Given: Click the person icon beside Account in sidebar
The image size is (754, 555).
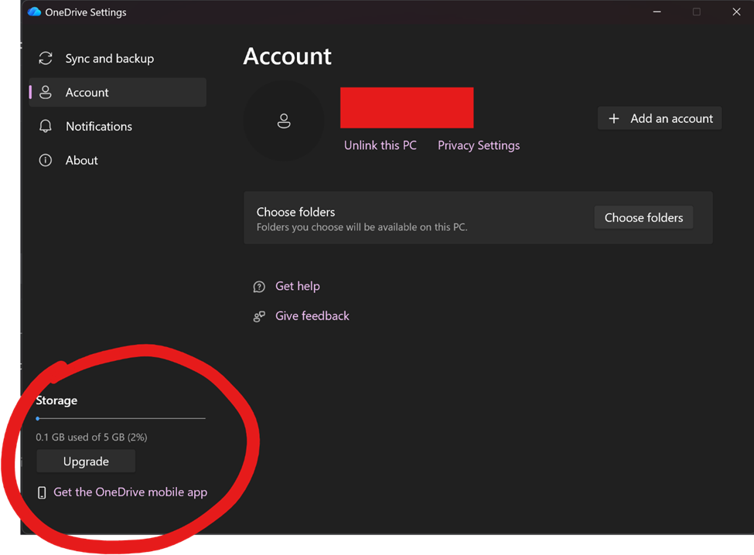Looking at the screenshot, I should pos(46,92).
